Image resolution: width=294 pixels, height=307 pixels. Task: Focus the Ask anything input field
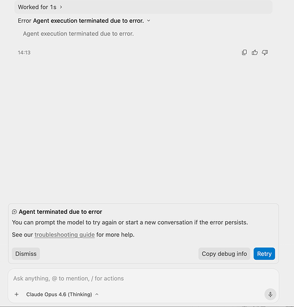point(143,278)
